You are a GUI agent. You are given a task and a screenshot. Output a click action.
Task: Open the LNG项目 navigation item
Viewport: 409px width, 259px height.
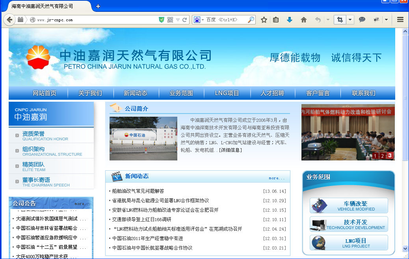(x=227, y=93)
